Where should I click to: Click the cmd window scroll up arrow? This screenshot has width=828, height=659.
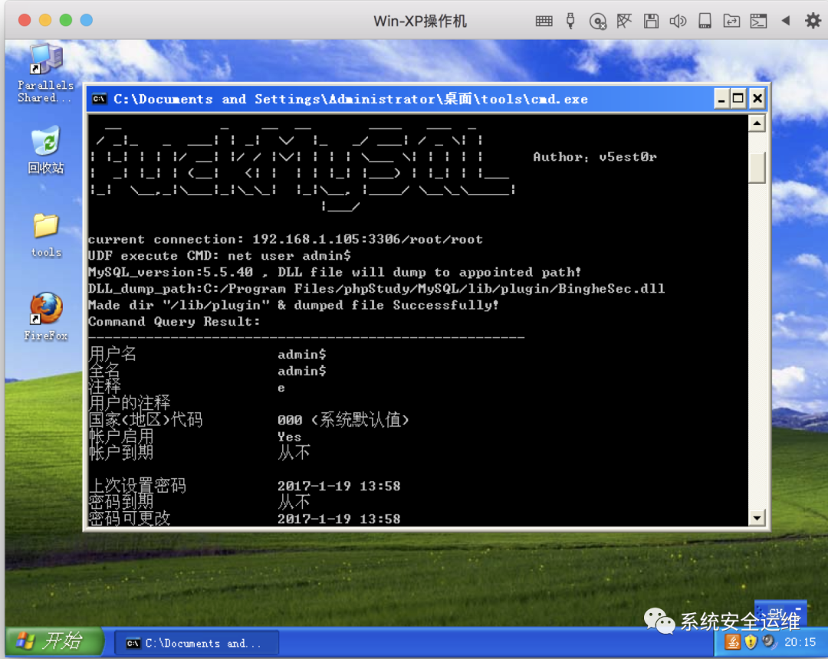pos(757,123)
